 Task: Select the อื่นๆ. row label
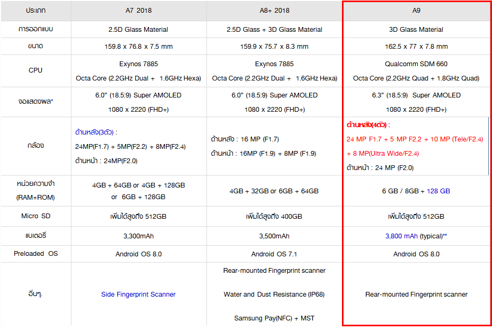point(36,294)
